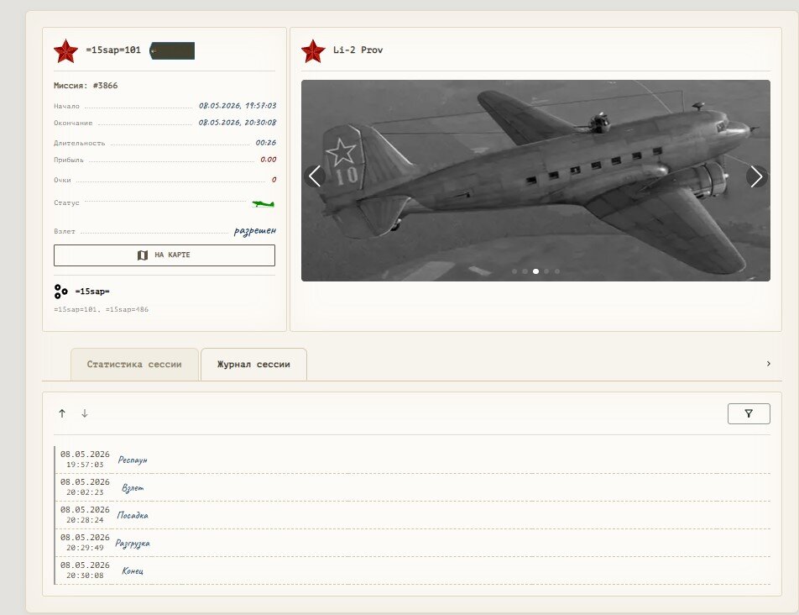799x615 pixels.
Task: Open the =15sap= squad link
Action: 92,292
